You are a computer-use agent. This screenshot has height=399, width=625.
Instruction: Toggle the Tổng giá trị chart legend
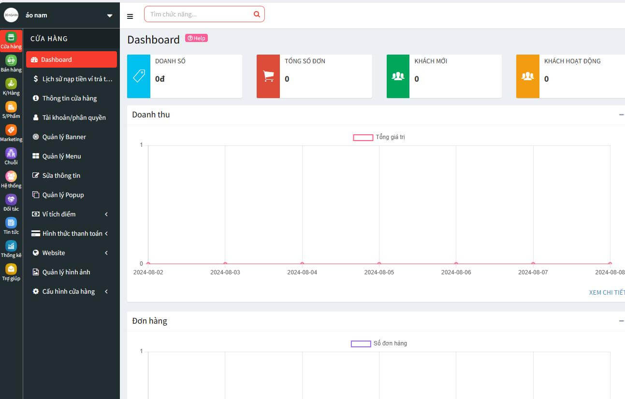(379, 137)
